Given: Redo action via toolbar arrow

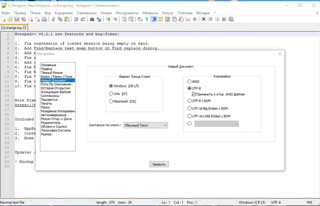Looking at the screenshot, I should click(83, 19).
